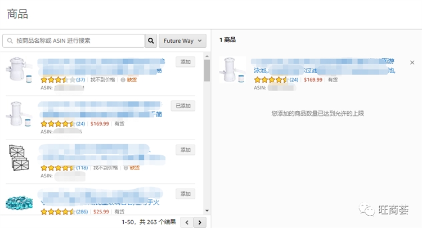Click the info icon next to 缺货 for the 37-review product
This screenshot has height=228, width=422.
click(123, 80)
